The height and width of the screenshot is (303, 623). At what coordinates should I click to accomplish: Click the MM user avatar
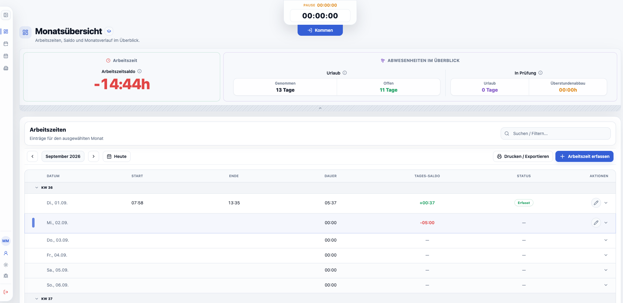6,241
